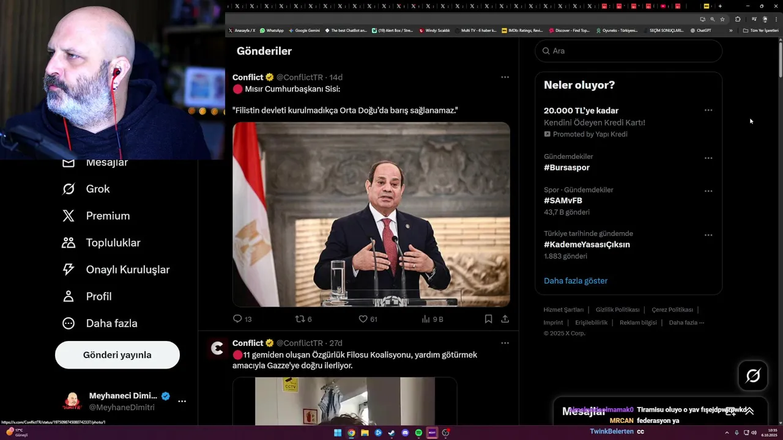Viewport: 783px width, 440px height.
Task: Open the #KademeYasasıÇıksın trend
Action: [x=587, y=244]
